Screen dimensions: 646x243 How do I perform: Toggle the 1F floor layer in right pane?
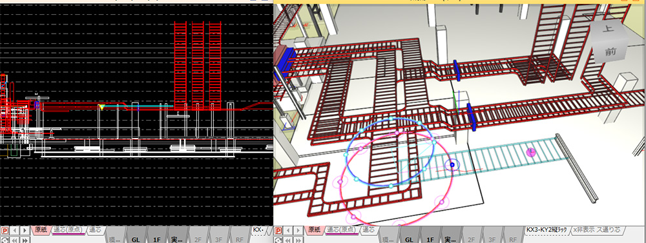click(430, 239)
